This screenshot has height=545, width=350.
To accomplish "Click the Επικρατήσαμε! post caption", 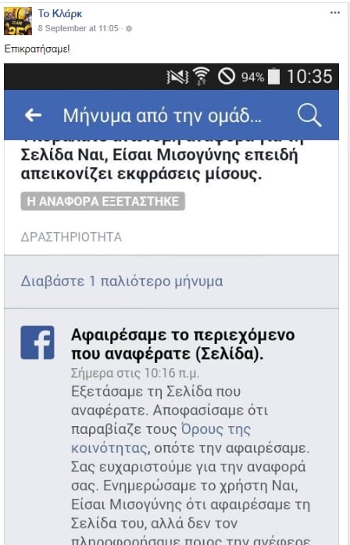I will click(x=37, y=49).
